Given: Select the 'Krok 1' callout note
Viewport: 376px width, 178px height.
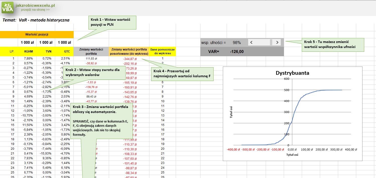Looking at the screenshot, I should tap(112, 22).
